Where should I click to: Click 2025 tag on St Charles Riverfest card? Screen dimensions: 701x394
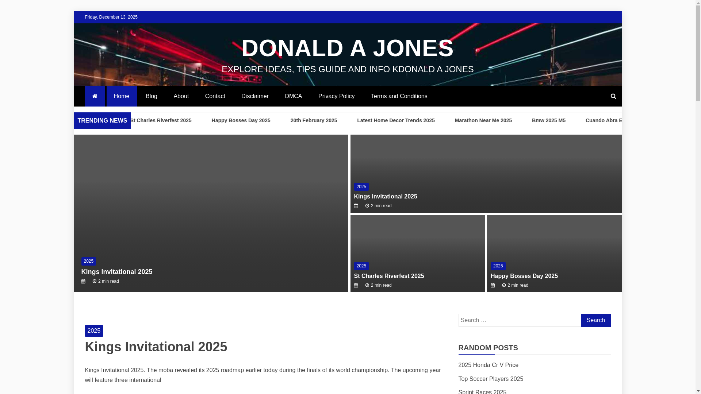coord(361,266)
